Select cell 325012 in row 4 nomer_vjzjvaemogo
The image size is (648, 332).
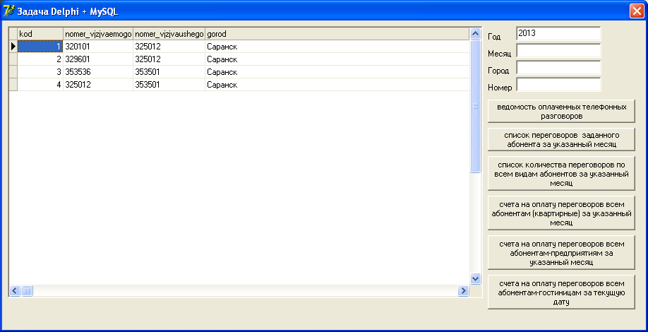[x=98, y=85]
